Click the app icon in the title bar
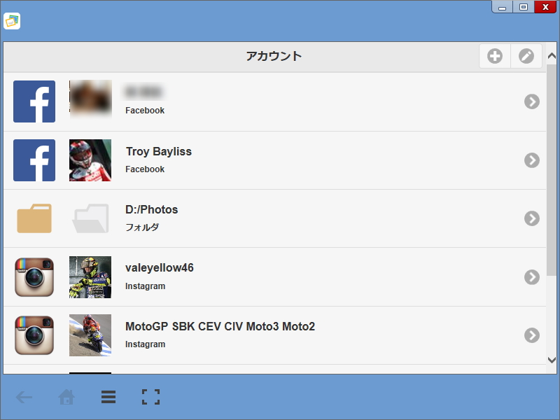 pyautogui.click(x=12, y=22)
